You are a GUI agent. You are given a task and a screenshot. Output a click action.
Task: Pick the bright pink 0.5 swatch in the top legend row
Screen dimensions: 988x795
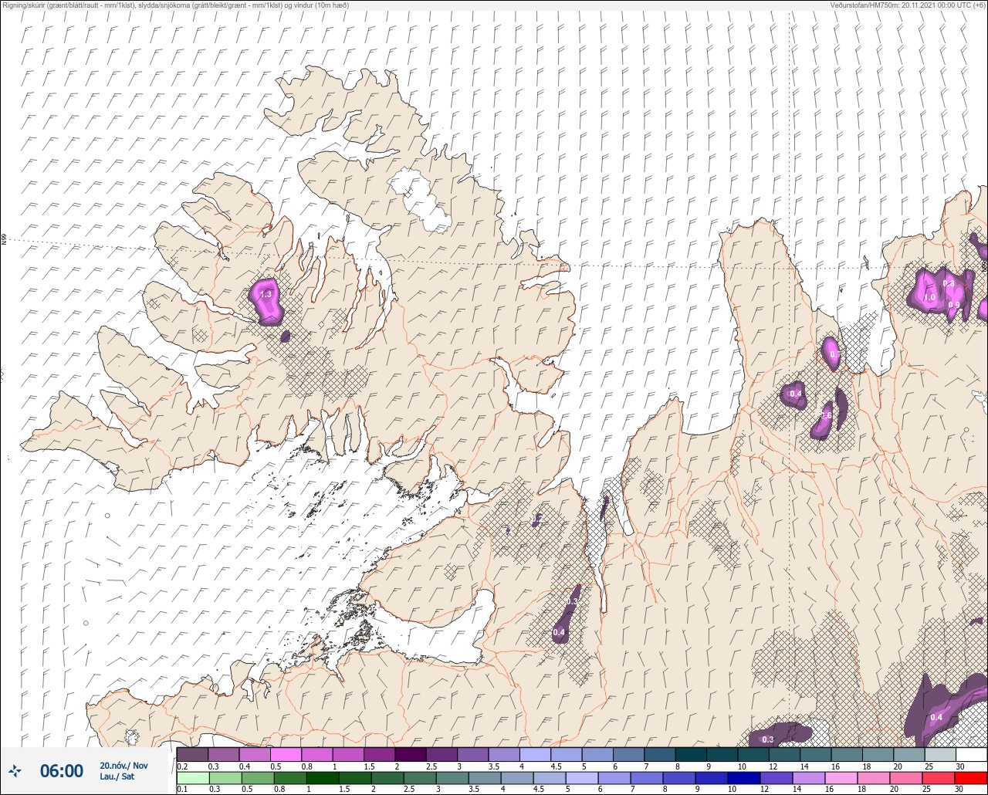286,754
